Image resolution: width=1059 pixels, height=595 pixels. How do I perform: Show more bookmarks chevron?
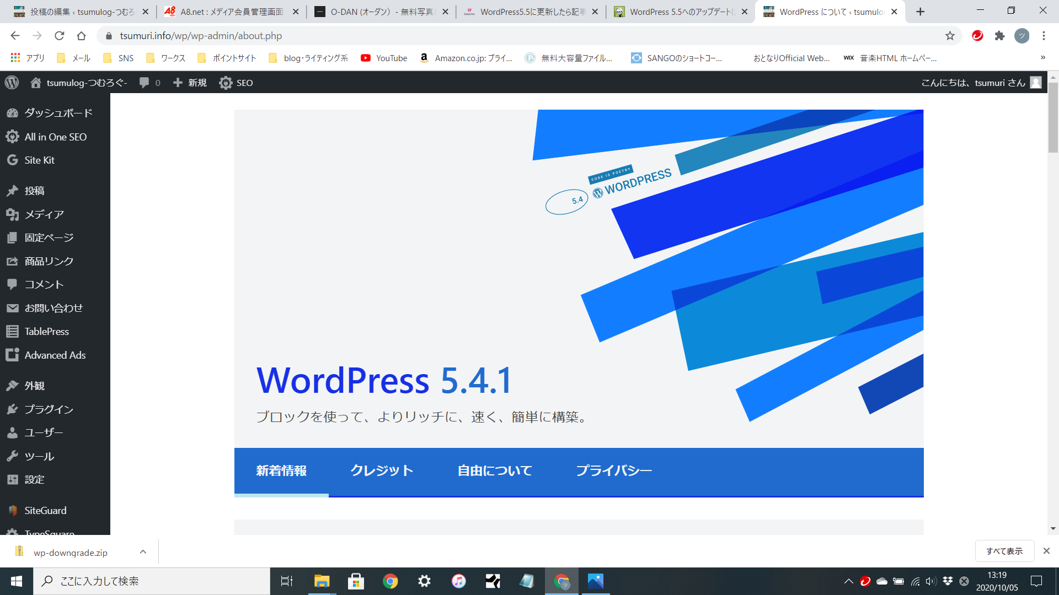tap(1042, 57)
